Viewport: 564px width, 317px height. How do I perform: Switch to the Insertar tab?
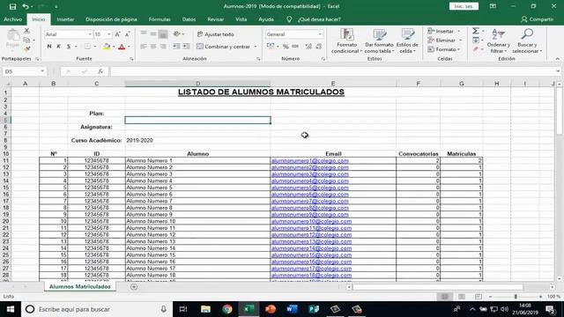coord(65,19)
